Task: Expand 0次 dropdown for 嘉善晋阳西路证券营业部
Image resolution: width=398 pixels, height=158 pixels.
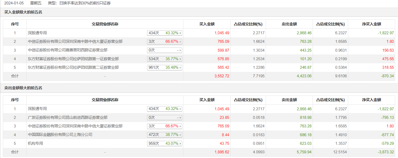Action: [180, 50]
